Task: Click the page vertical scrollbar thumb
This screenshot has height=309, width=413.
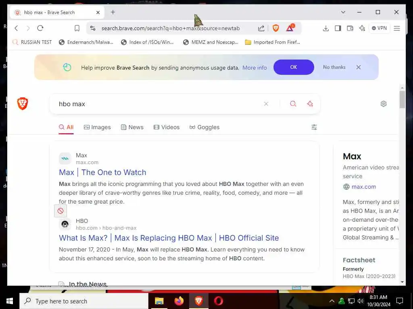Action: (402, 99)
